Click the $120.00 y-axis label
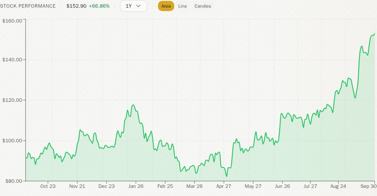Screen dimensions: 377x196 tap(12, 100)
